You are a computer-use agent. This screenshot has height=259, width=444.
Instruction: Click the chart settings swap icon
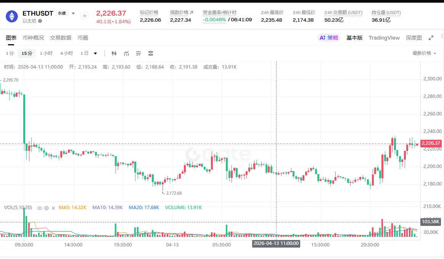[151, 53]
